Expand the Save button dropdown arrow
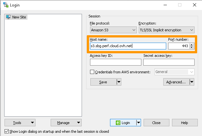 coord(119,82)
